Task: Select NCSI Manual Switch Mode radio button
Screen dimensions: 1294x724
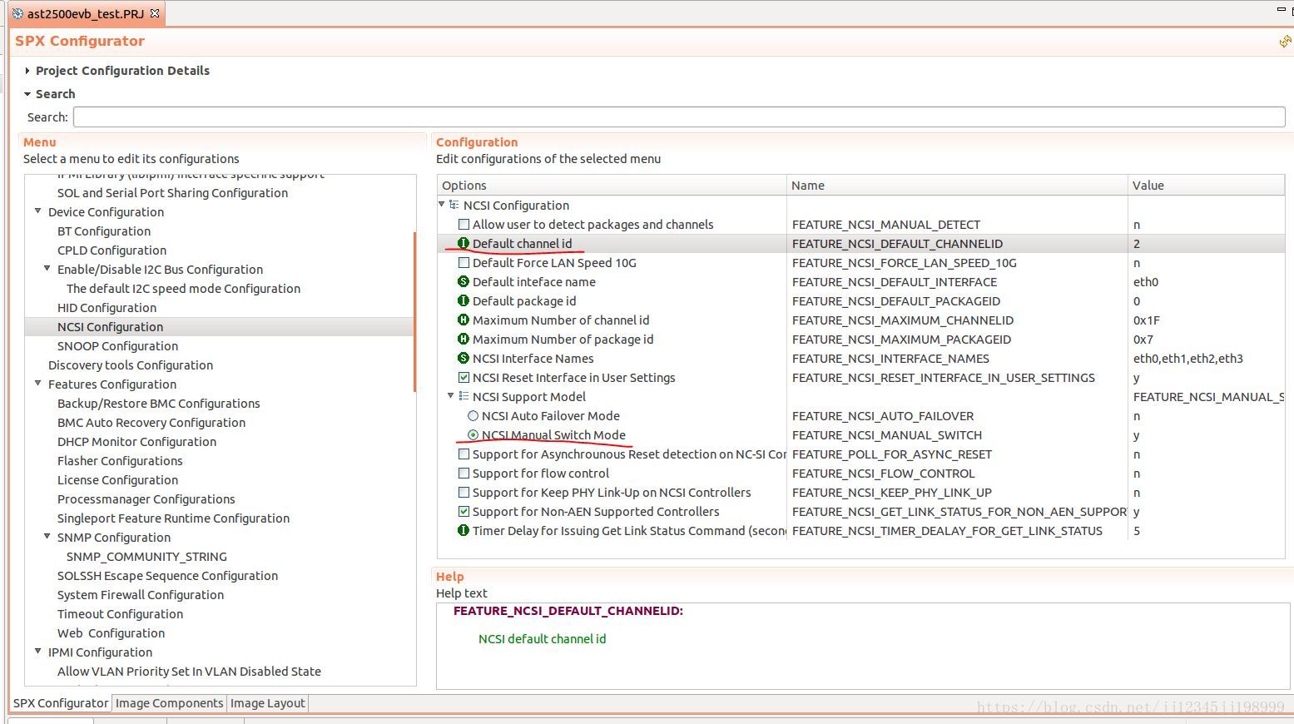Action: pos(473,435)
